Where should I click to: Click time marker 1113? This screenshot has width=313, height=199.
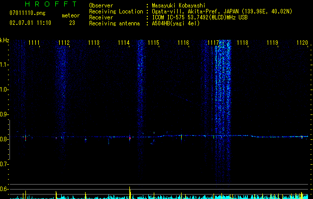point(94,43)
